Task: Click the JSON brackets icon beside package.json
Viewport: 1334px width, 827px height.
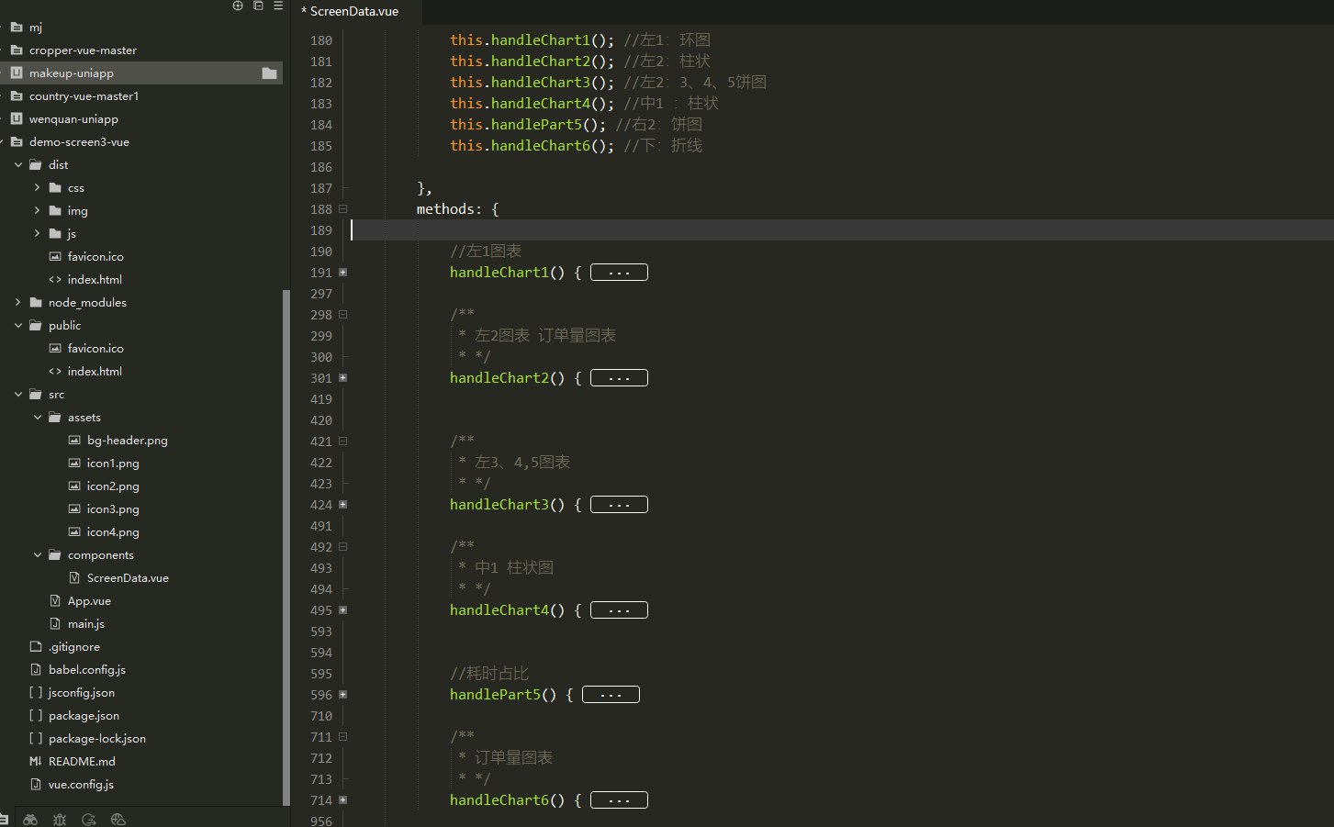Action: pyautogui.click(x=36, y=716)
